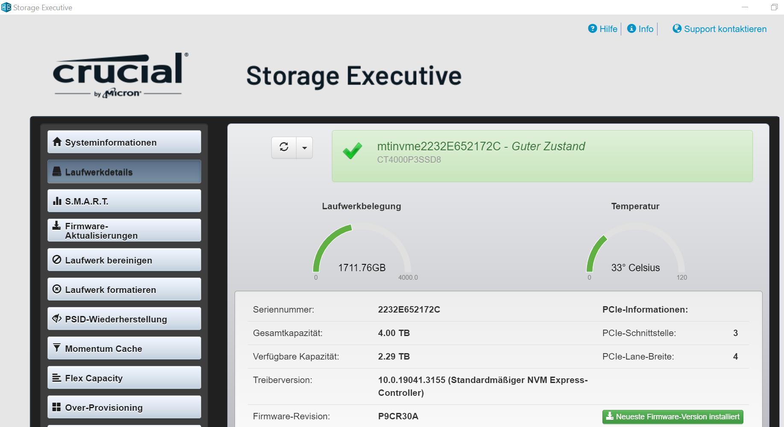Click the bar chart icon on S.M.A.R.T.
The width and height of the screenshot is (784, 427).
coord(57,201)
